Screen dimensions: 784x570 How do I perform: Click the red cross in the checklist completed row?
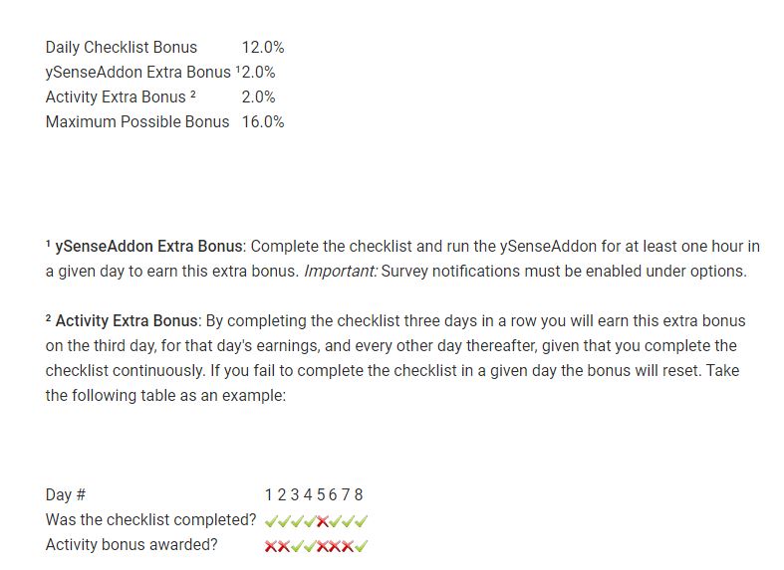coord(323,520)
